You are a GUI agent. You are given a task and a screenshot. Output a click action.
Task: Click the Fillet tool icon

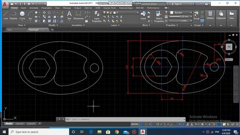(54, 17)
